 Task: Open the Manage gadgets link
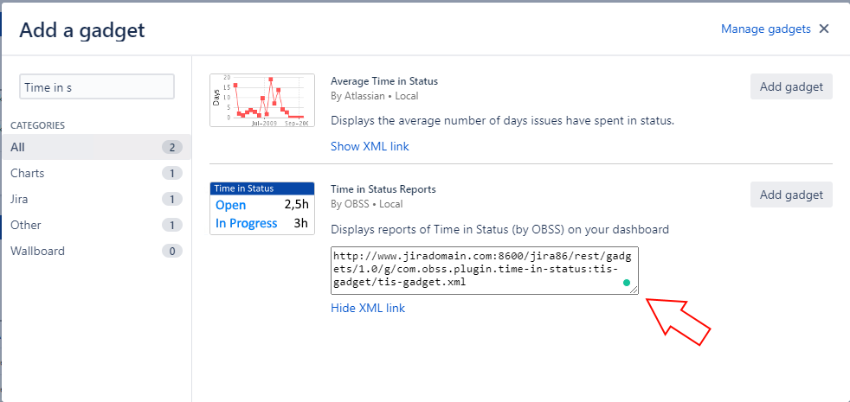point(765,29)
